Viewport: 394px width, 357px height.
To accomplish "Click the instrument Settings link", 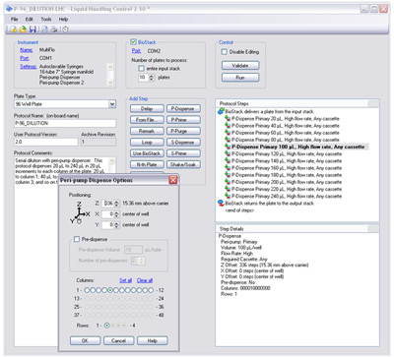I will pos(29,67).
